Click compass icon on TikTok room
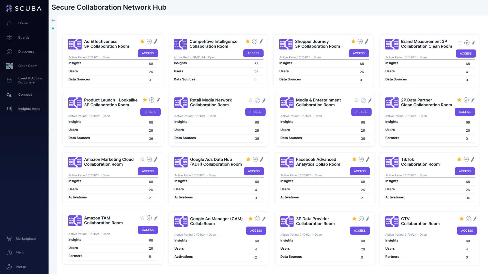The image size is (488, 274). [466, 159]
